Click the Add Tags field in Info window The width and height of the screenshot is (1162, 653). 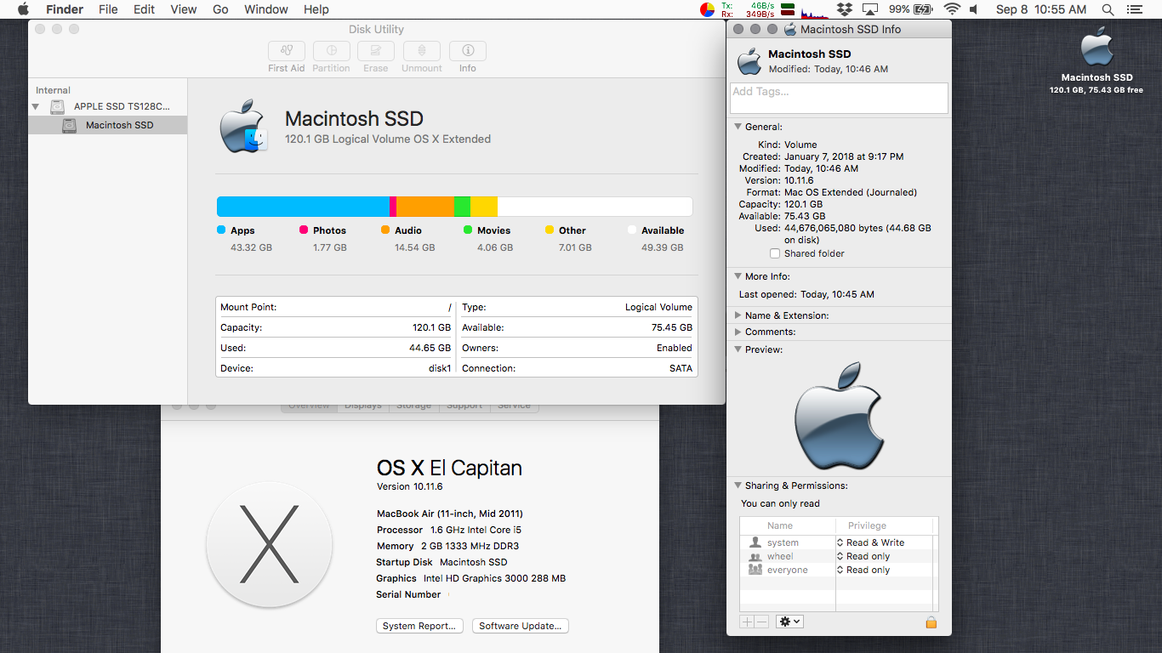point(839,98)
